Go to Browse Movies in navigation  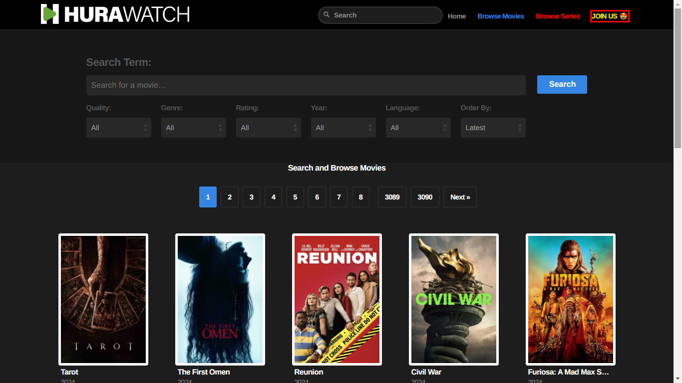pyautogui.click(x=501, y=16)
